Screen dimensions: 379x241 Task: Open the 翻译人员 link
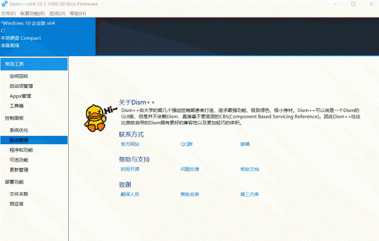pyautogui.click(x=130, y=194)
